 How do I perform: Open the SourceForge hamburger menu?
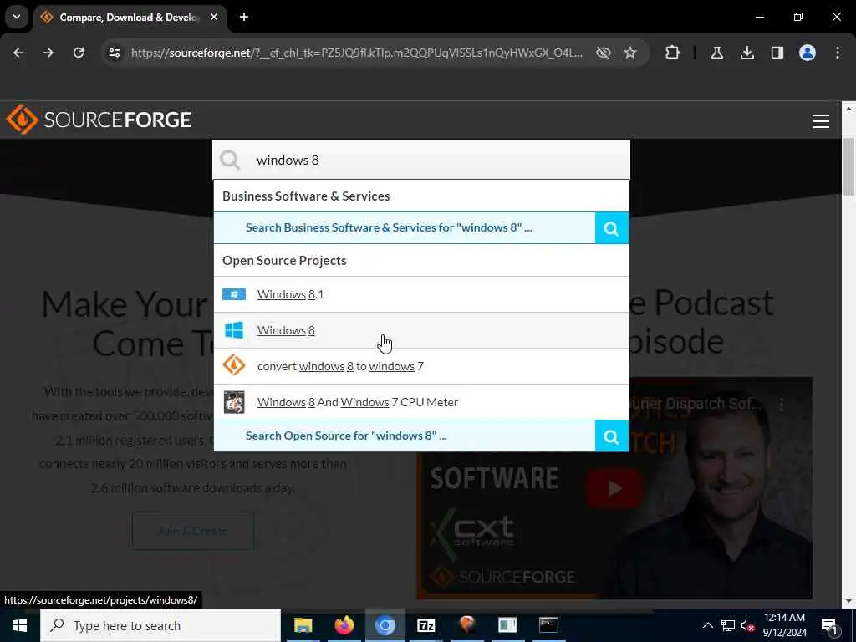pos(821,121)
